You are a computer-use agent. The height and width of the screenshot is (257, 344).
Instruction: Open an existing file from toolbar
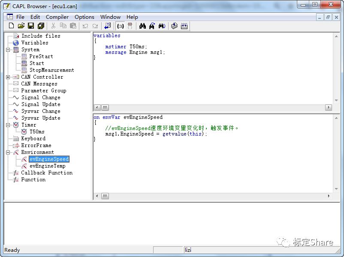click(x=21, y=26)
